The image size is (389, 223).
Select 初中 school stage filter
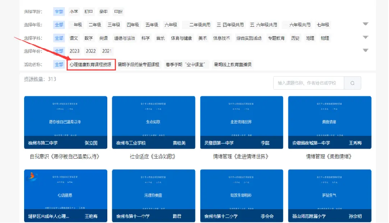(89, 12)
